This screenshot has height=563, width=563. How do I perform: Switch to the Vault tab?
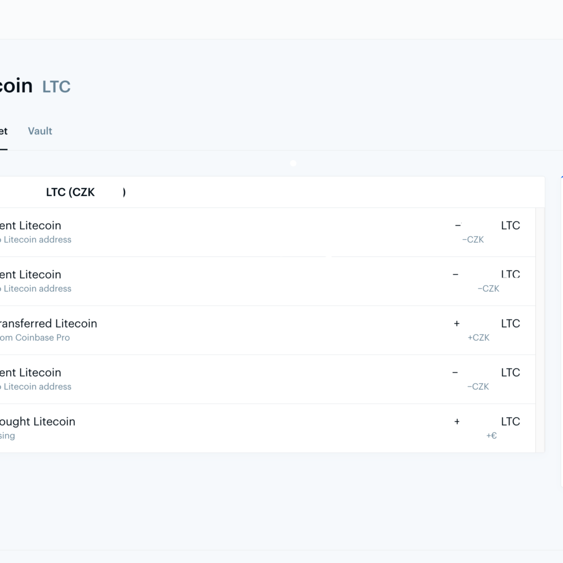coord(40,131)
